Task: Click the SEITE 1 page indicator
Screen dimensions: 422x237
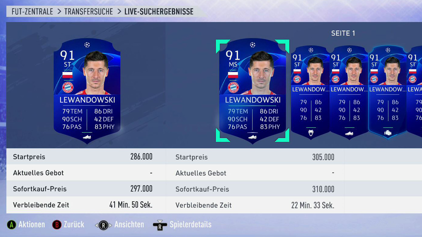Action: 343,33
